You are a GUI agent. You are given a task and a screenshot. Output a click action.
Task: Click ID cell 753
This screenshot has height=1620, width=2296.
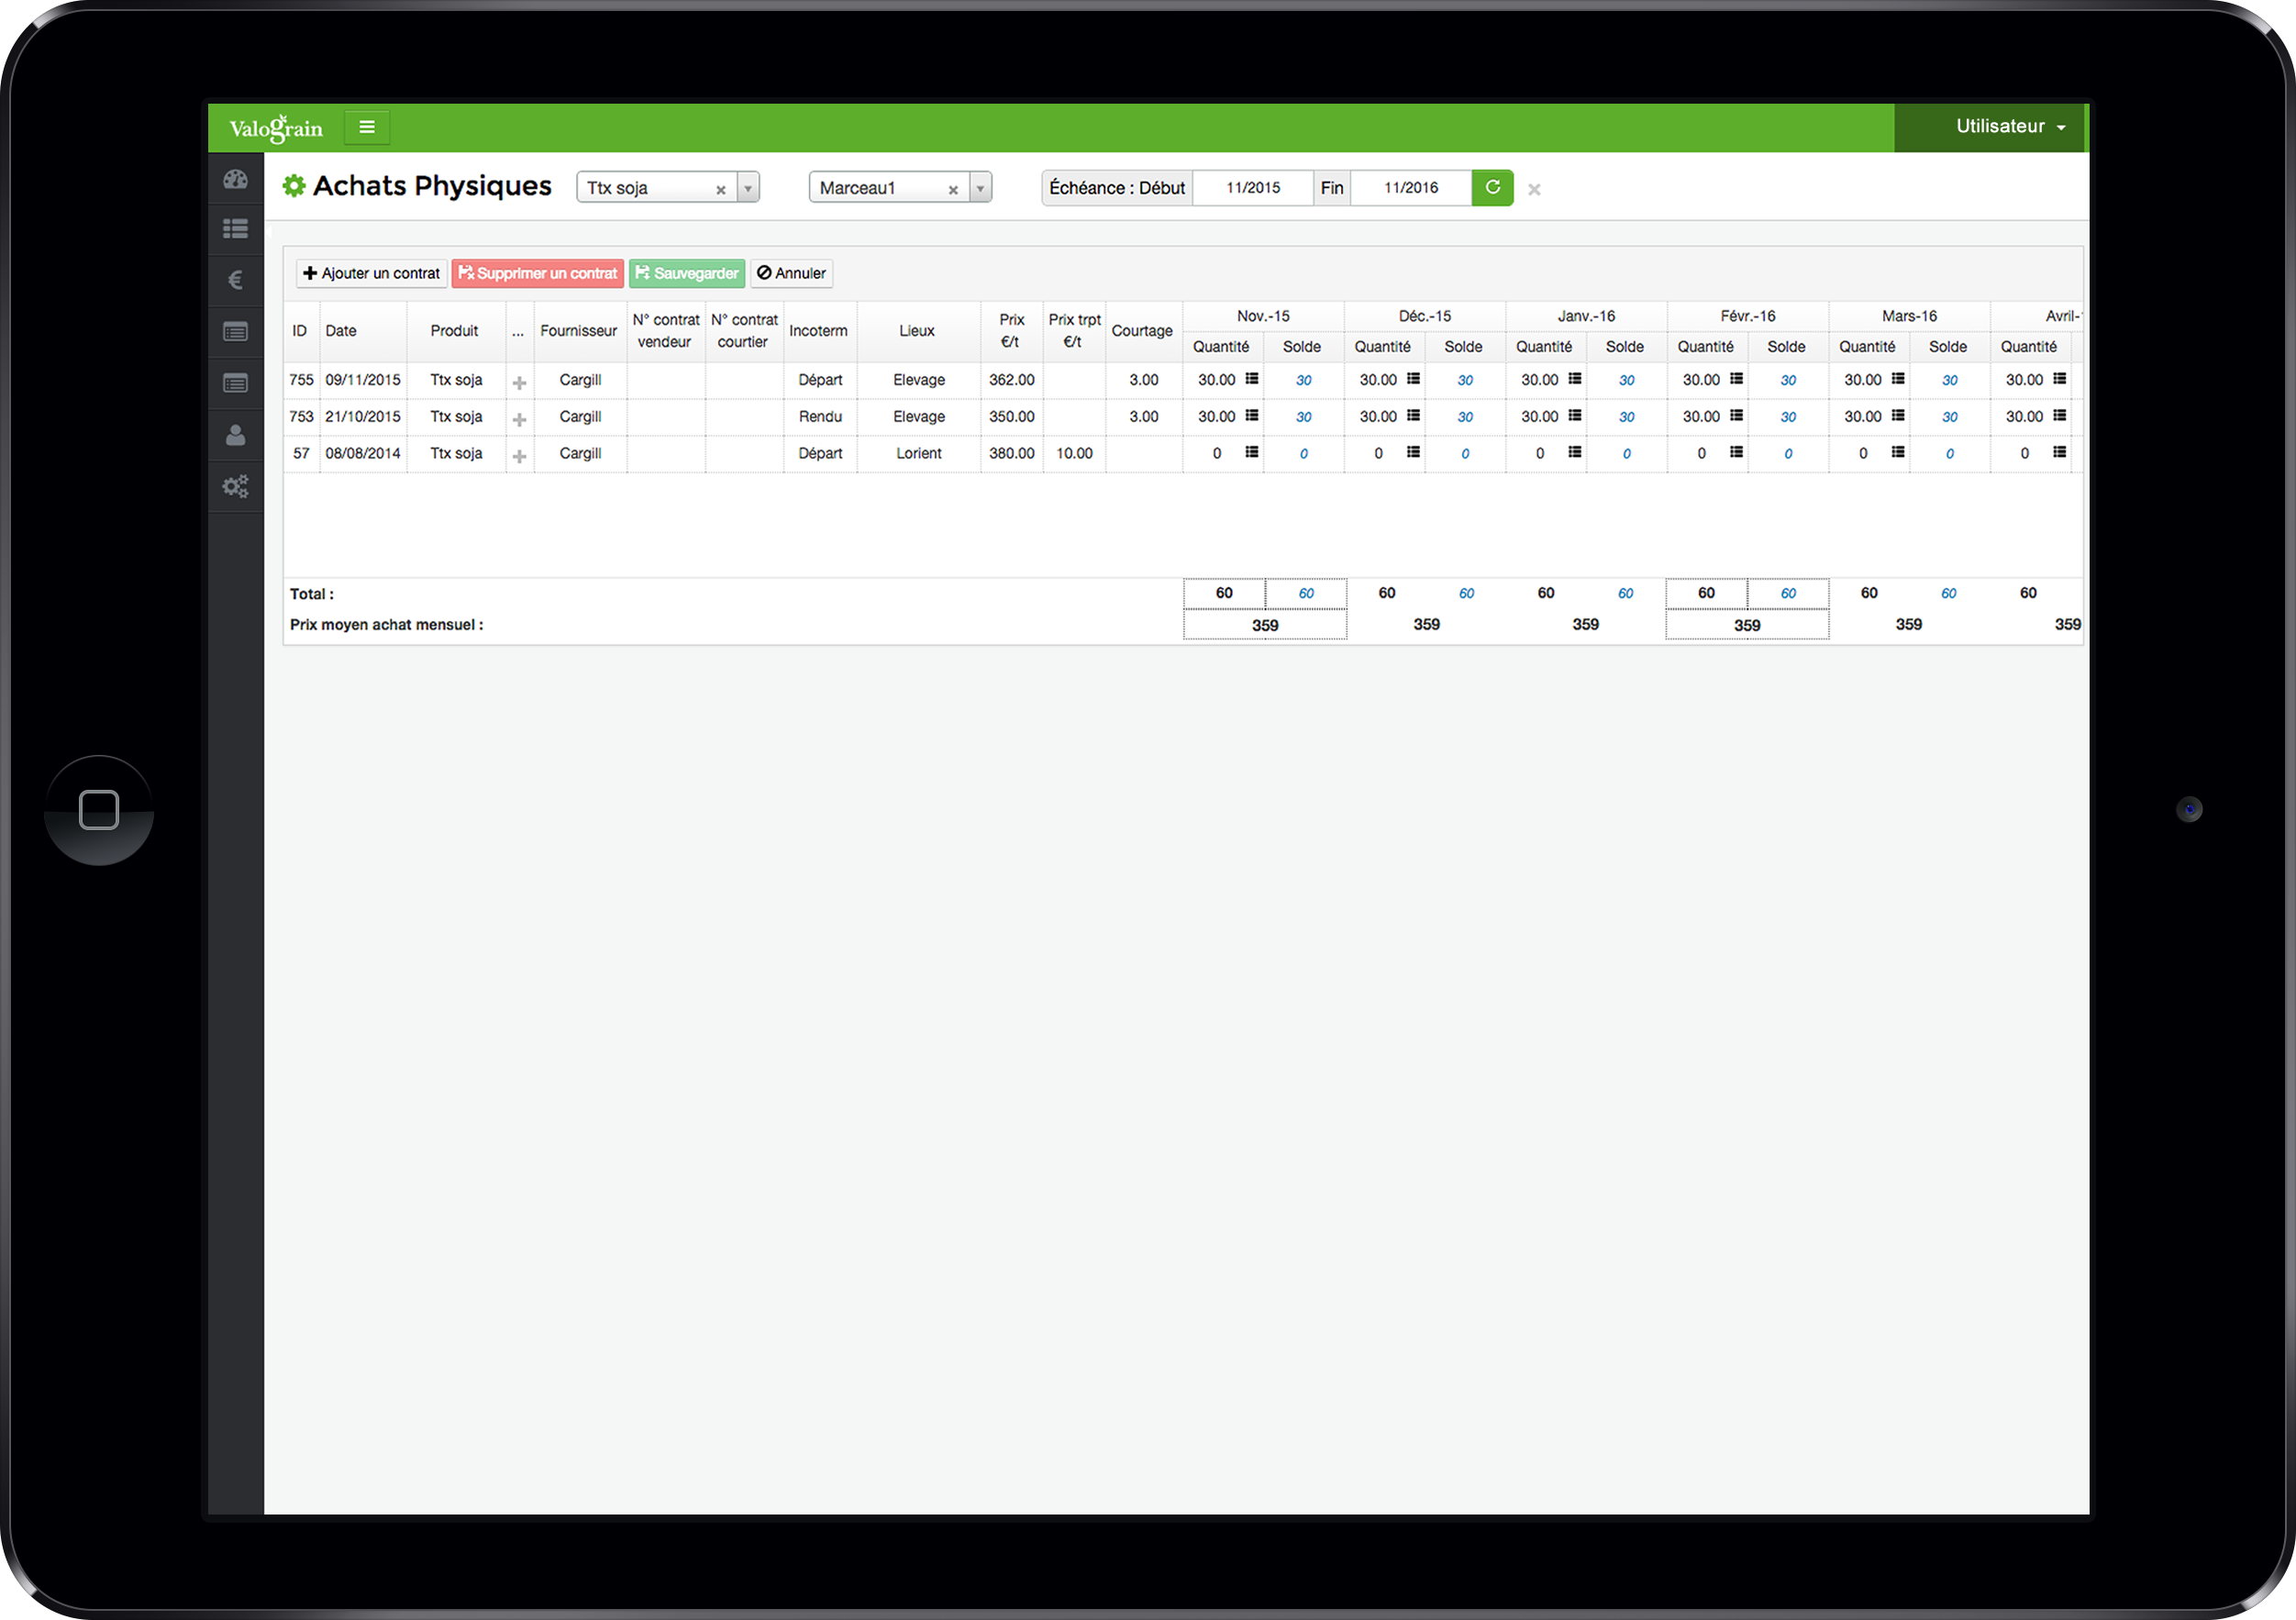(x=301, y=417)
